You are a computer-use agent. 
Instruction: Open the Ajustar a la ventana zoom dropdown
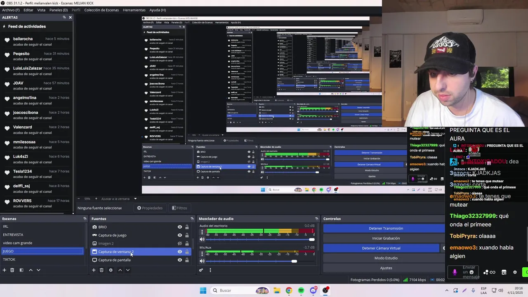click(135, 199)
